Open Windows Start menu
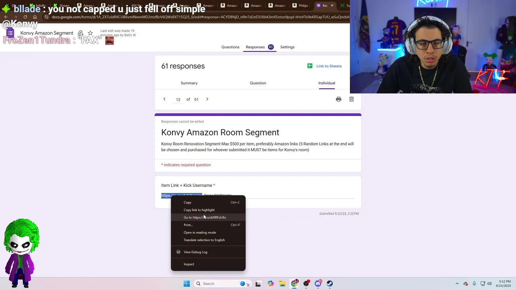This screenshot has height=290, width=516. pos(187,284)
